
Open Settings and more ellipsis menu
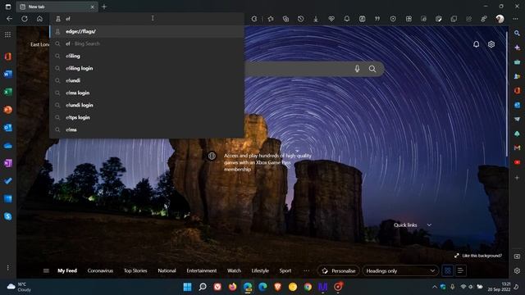[515, 19]
